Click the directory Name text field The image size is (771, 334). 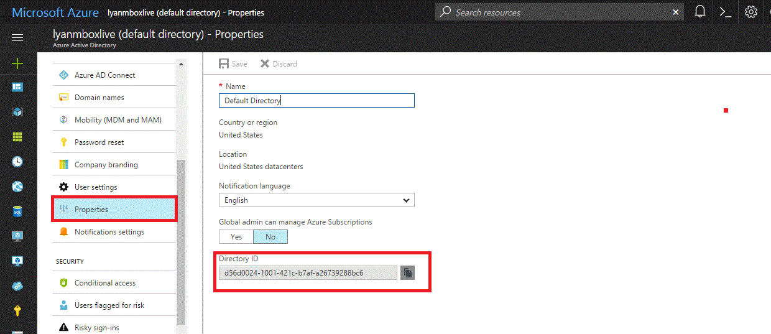(x=316, y=101)
